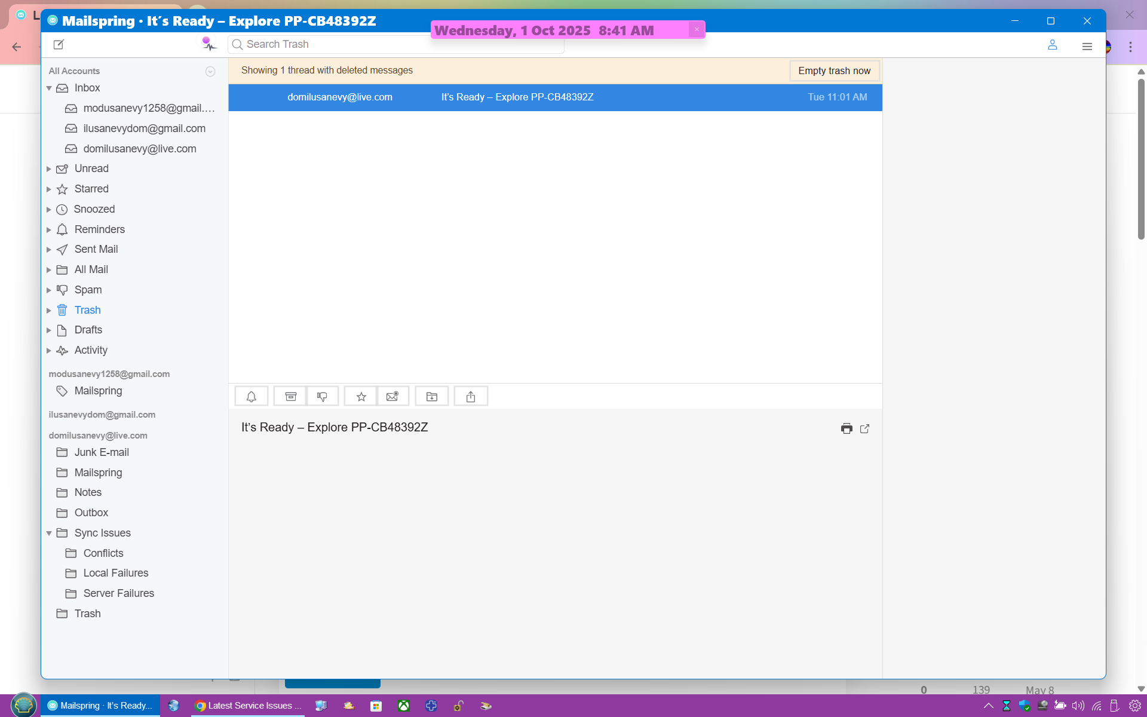Star the selected thread
The image size is (1147, 717).
(361, 397)
